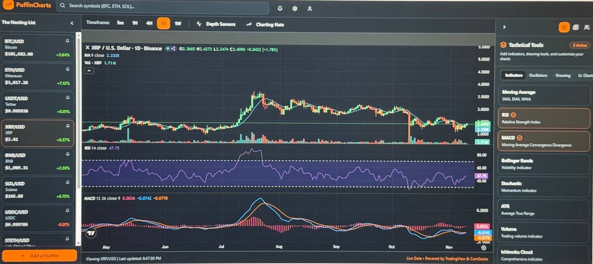Add the Moving Average indicator
Screen dimensions: 593x264
pyautogui.click(x=544, y=95)
